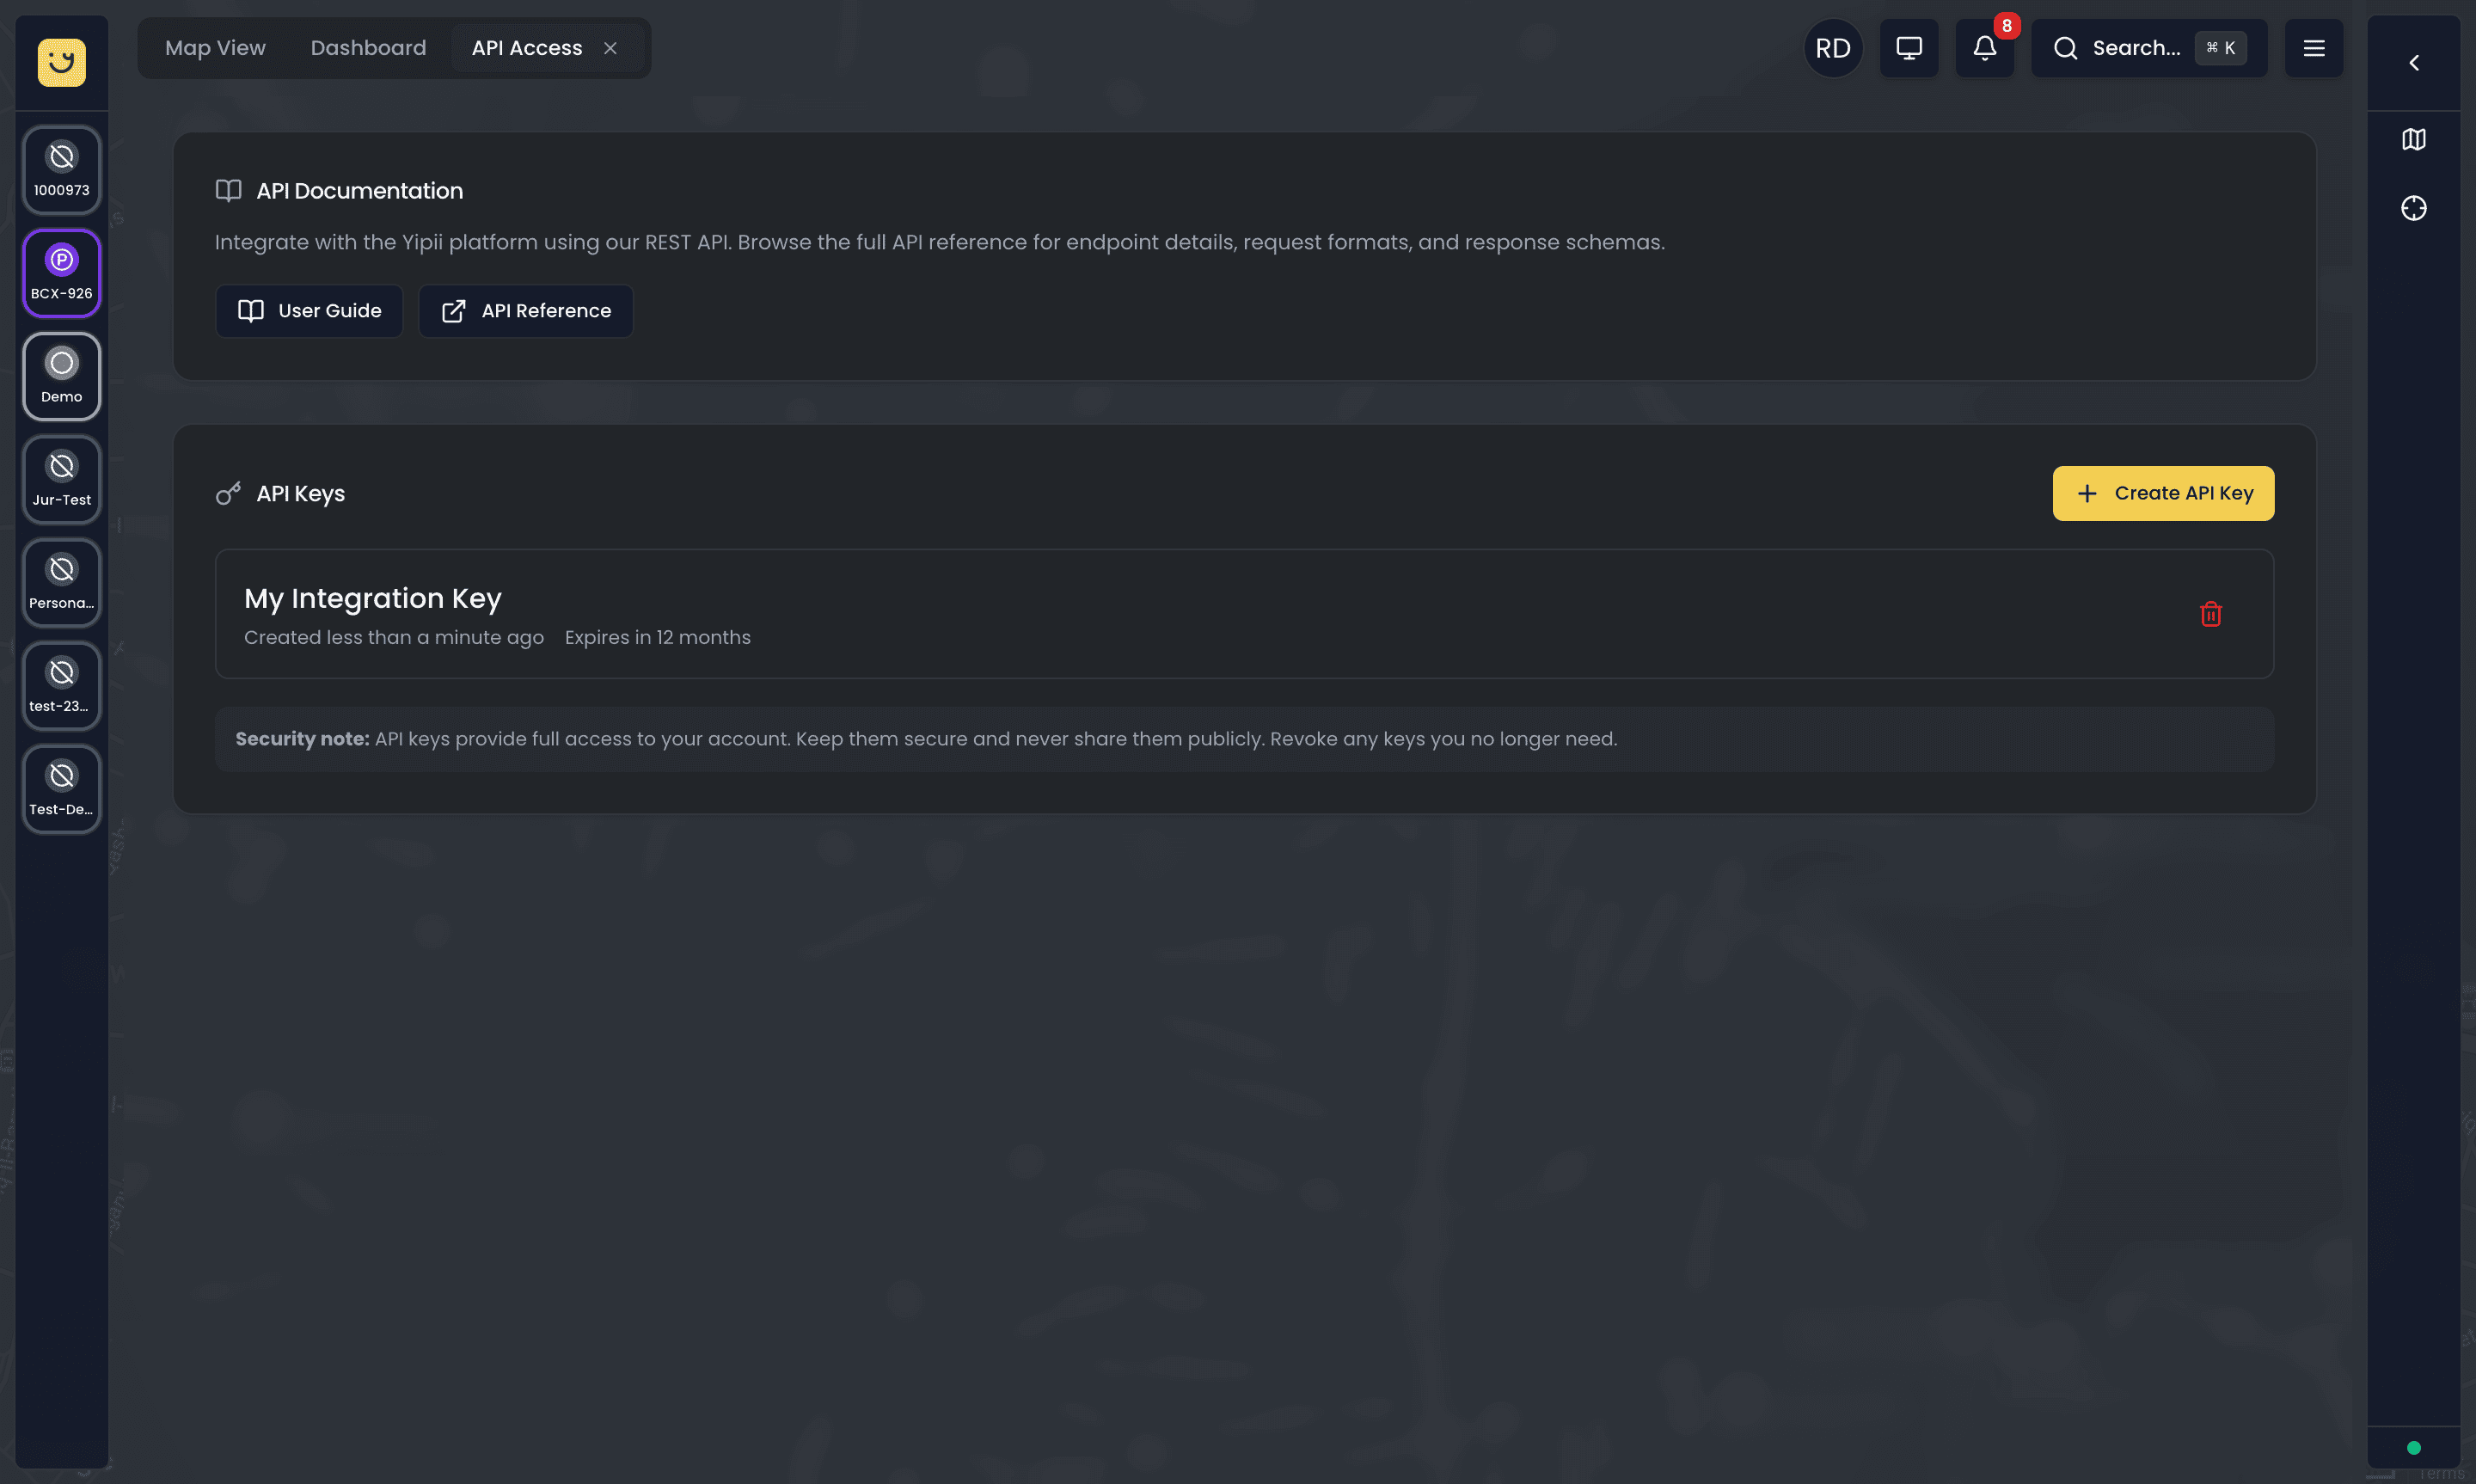Select the 1000973 workspace

tap(61, 169)
